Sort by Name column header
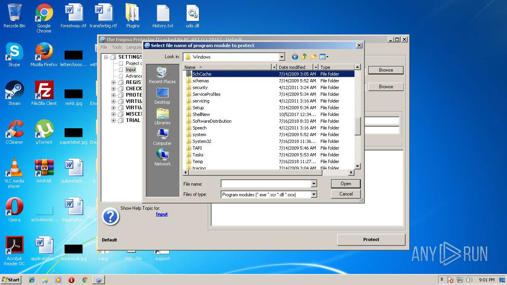Image resolution: width=507 pixels, height=285 pixels. (x=227, y=67)
